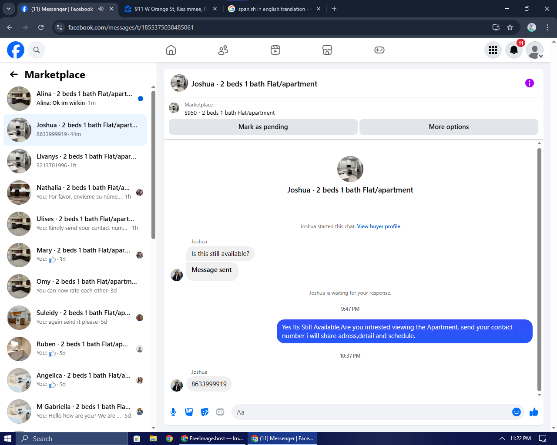Screen dimensions: 557x445
Task: Click the Mark as pending button
Action: [x=263, y=127]
